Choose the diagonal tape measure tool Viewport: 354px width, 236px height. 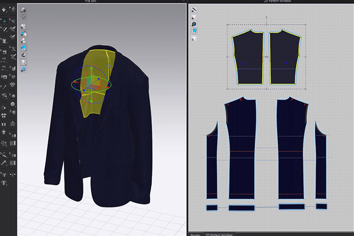pyautogui.click(x=4, y=163)
